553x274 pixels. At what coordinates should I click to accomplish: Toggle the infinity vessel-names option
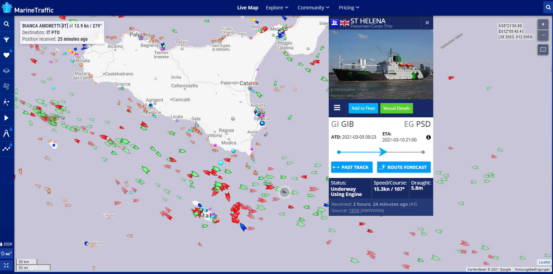[7, 253]
